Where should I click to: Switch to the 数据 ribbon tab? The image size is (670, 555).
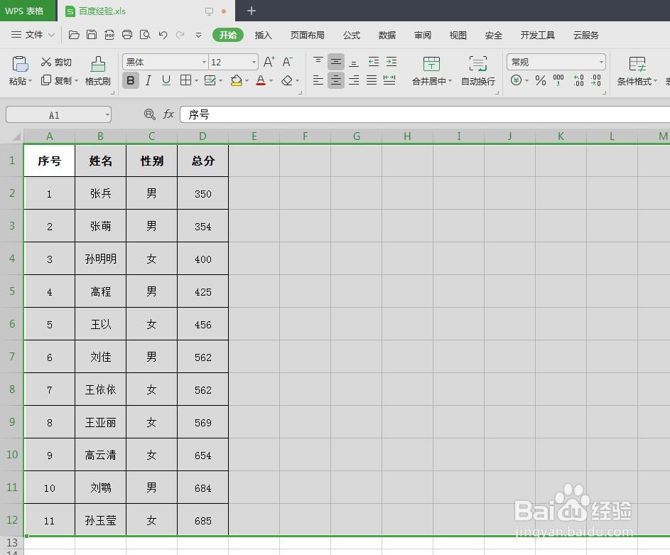click(387, 34)
